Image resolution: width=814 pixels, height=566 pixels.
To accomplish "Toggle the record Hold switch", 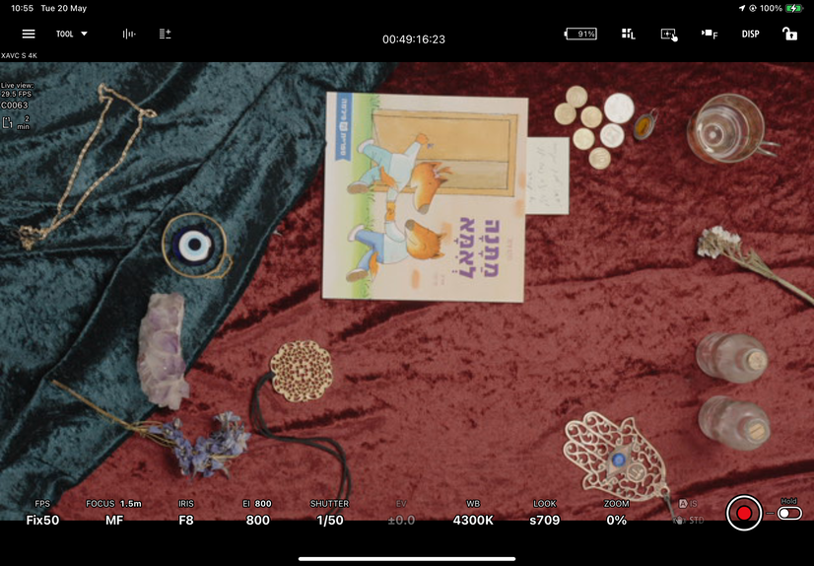I will (x=789, y=513).
